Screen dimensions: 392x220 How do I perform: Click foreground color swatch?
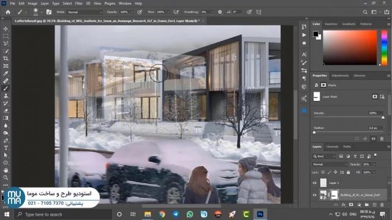[315, 34]
